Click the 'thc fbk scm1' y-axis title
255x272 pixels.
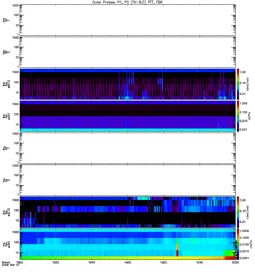pyautogui.click(x=6, y=244)
